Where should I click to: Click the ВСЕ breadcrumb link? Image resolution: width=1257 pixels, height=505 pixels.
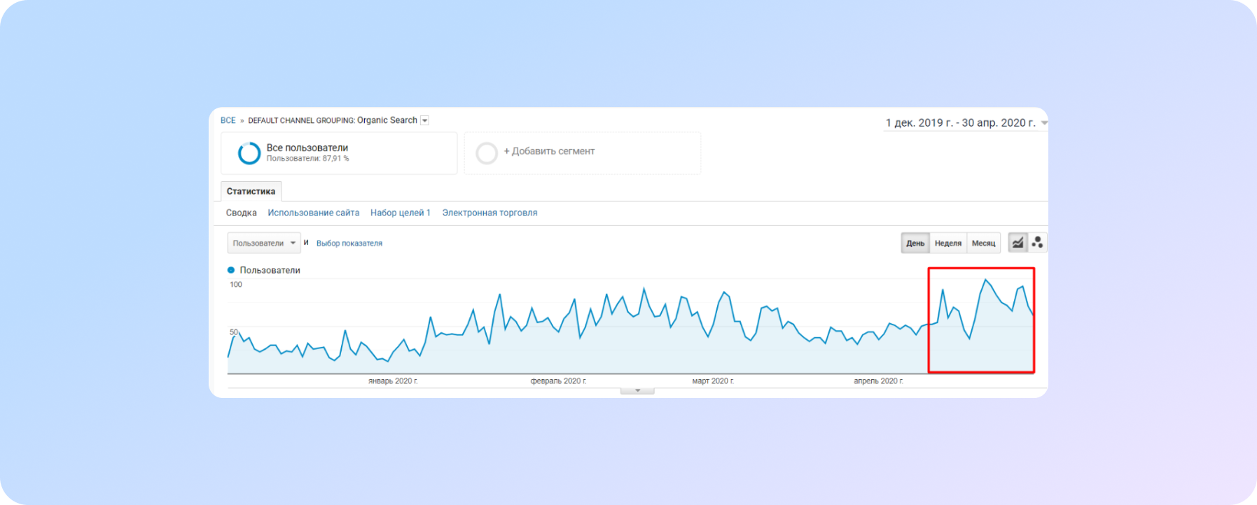coord(228,120)
